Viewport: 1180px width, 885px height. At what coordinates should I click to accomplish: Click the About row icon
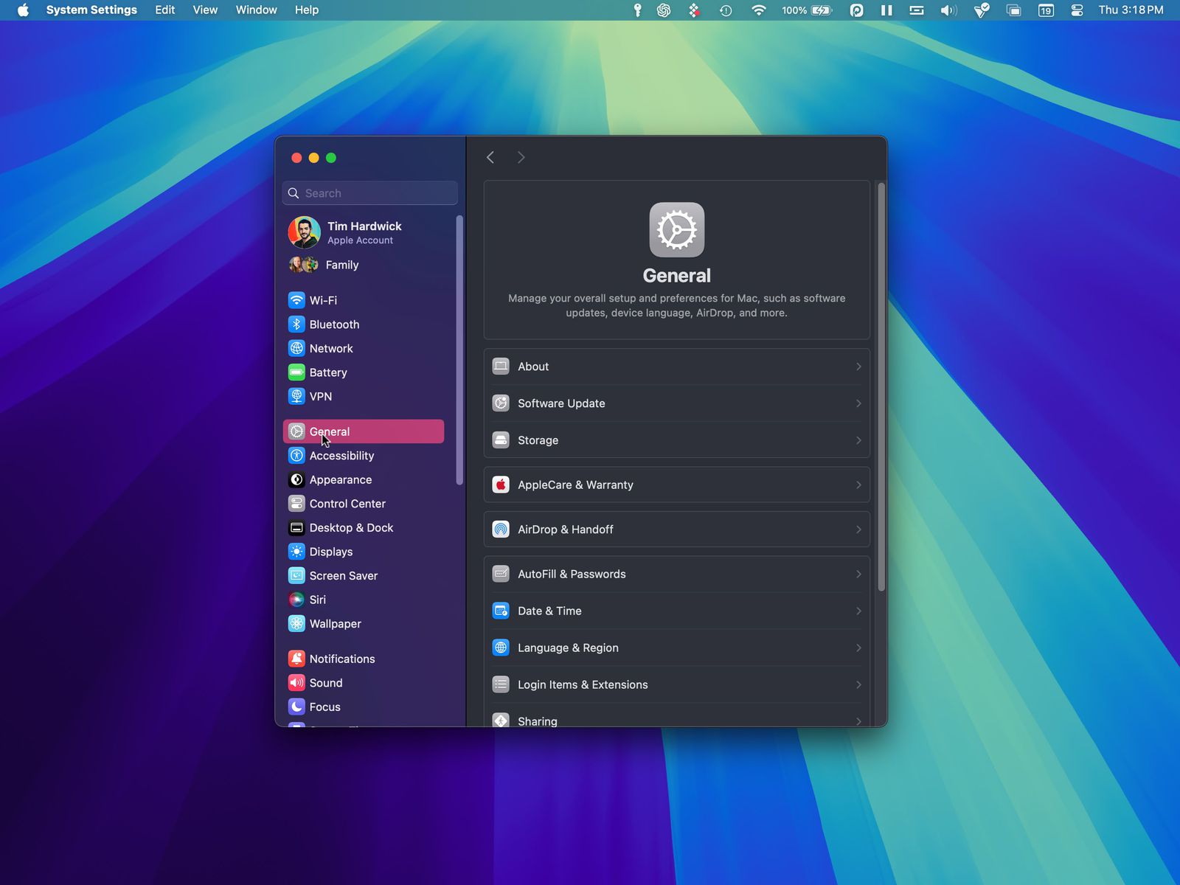pos(501,367)
